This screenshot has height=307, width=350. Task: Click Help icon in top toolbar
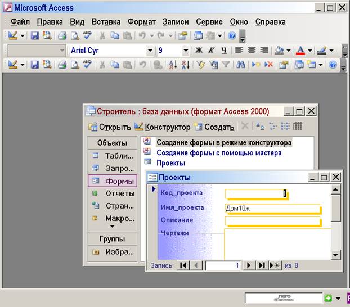pyautogui.click(x=232, y=35)
